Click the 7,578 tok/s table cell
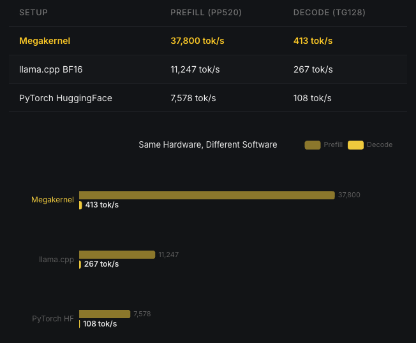This screenshot has width=416, height=343. (x=193, y=98)
